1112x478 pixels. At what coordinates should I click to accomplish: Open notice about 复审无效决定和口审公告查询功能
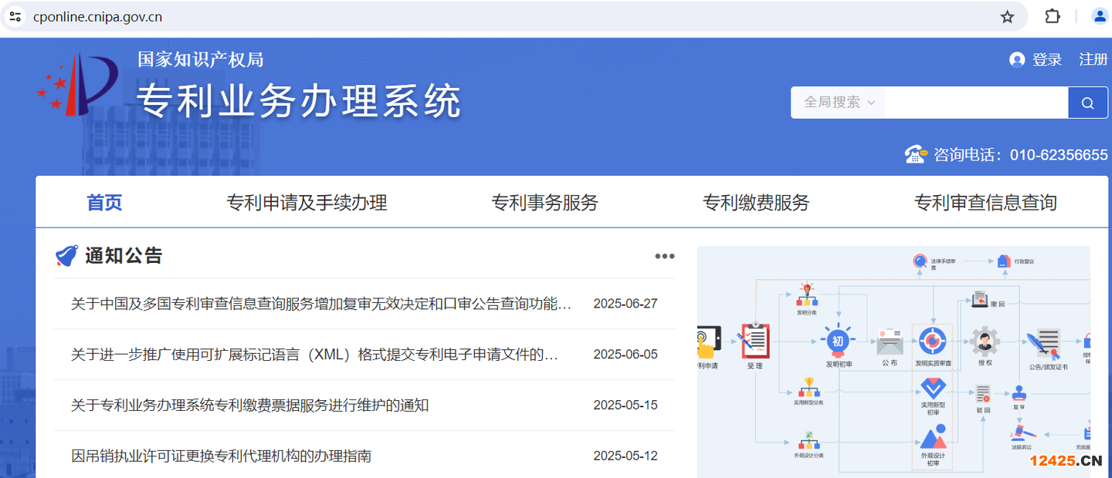point(321,304)
